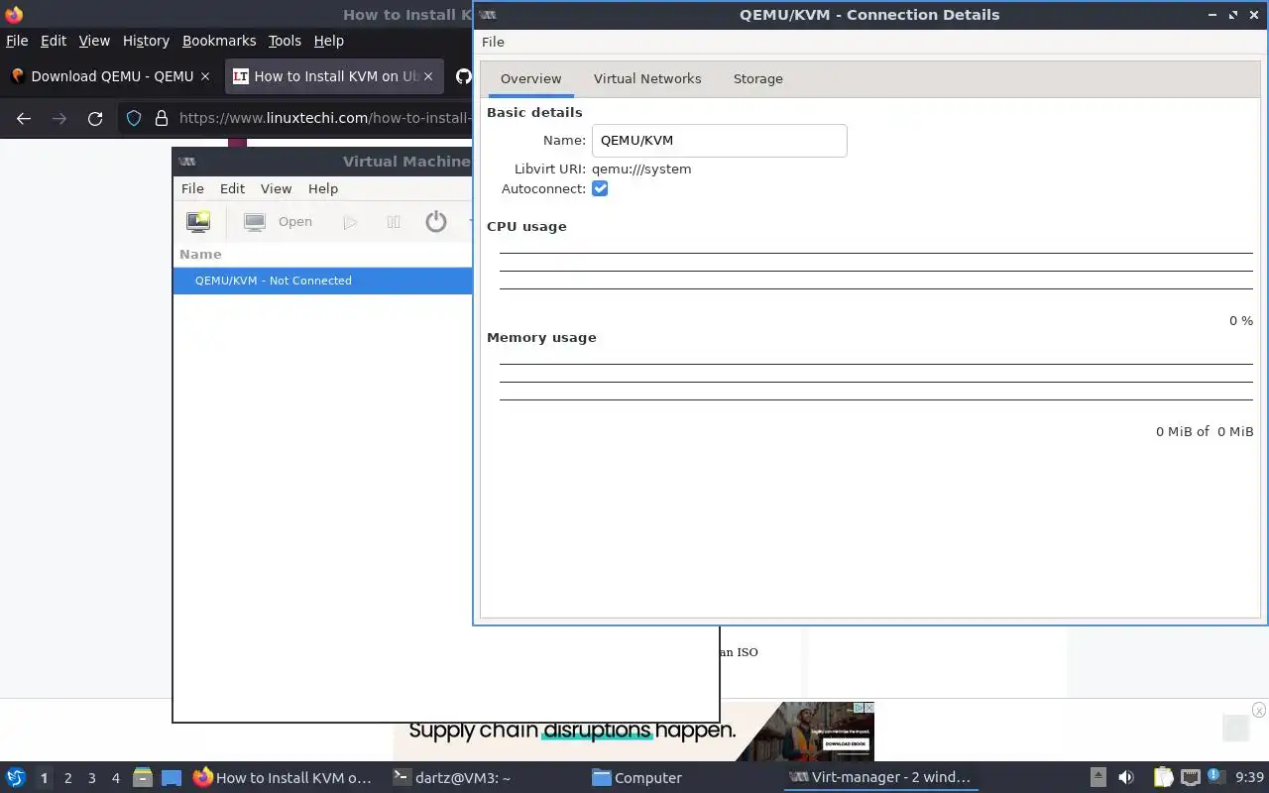
Task: Switch to the Virtual Networks tab
Action: [647, 78]
